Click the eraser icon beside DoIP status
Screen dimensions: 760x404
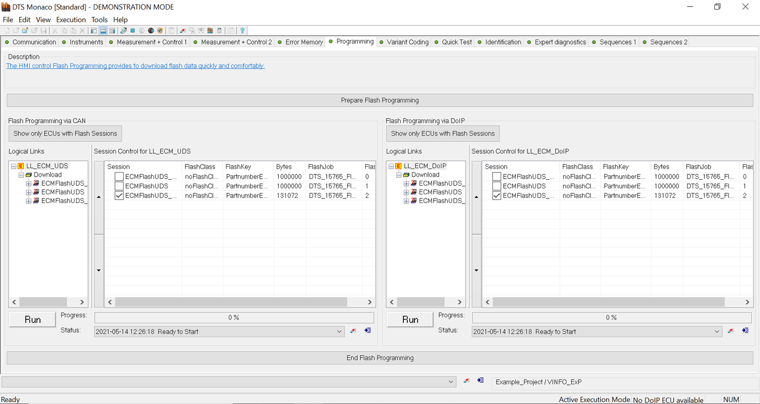731,331
